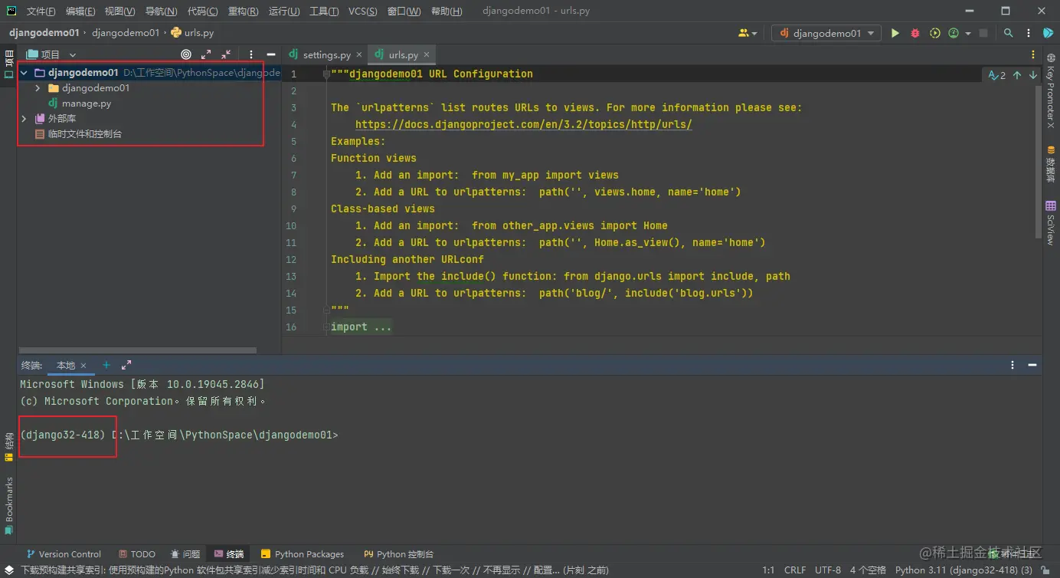Maximize the terminal panel with arrows icon
The width and height of the screenshot is (1060, 578).
tap(126, 365)
